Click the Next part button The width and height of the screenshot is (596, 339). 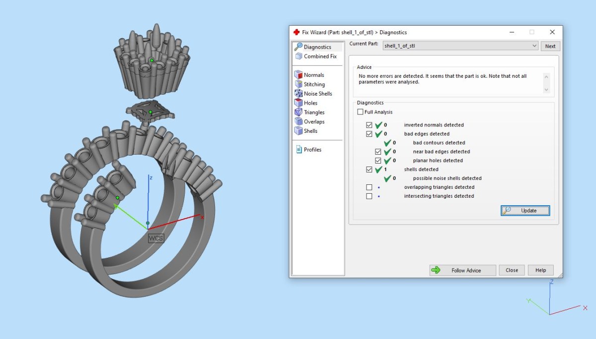(550, 46)
